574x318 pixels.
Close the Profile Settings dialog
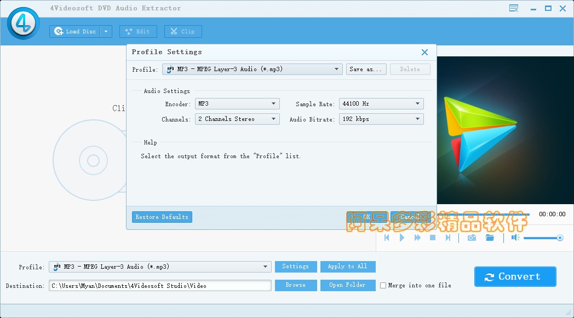pyautogui.click(x=424, y=53)
